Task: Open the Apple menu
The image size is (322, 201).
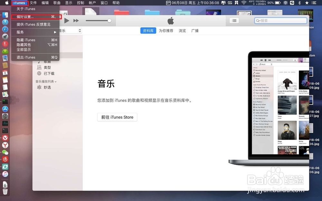Action: point(6,3)
